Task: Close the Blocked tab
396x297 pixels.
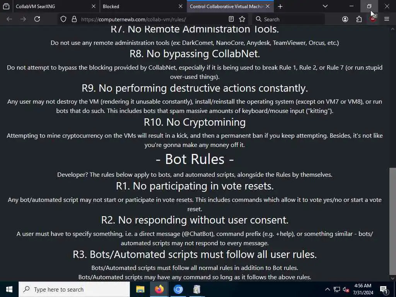Action: pyautogui.click(x=181, y=6)
